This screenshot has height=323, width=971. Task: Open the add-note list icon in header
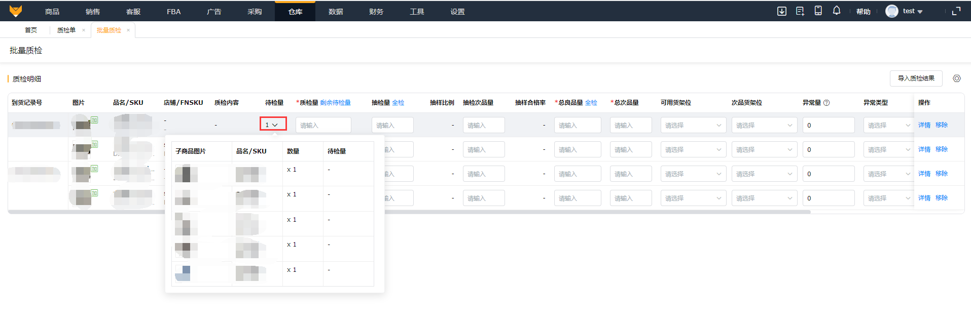[800, 11]
